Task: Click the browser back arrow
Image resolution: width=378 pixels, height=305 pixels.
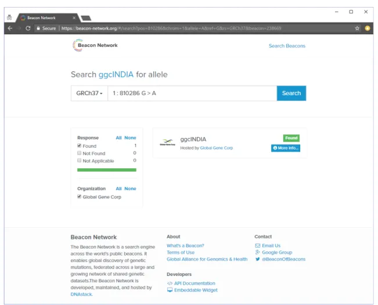Action: click(x=10, y=28)
